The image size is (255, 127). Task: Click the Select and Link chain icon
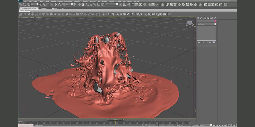pyautogui.click(x=21, y=4)
